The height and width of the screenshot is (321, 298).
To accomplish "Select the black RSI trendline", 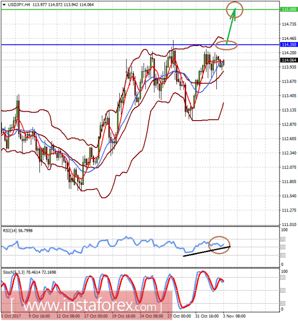I will pyautogui.click(x=206, y=252).
